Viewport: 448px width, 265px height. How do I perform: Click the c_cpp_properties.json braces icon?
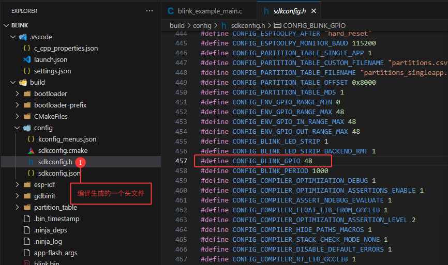click(x=27, y=48)
